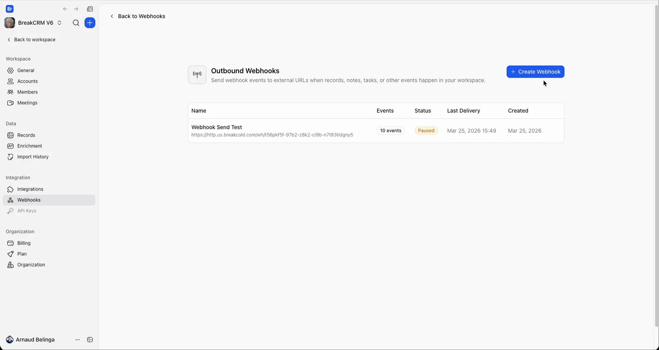This screenshot has height=350, width=659.
Task: Click the BreakCRM V6 workspace avatar
Action: (x=9, y=23)
